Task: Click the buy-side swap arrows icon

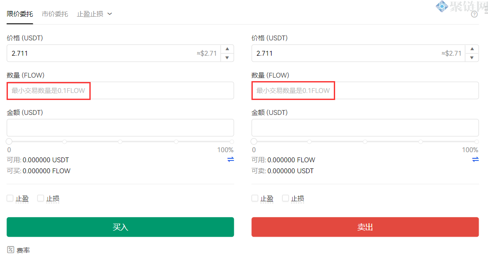Action: [230, 160]
